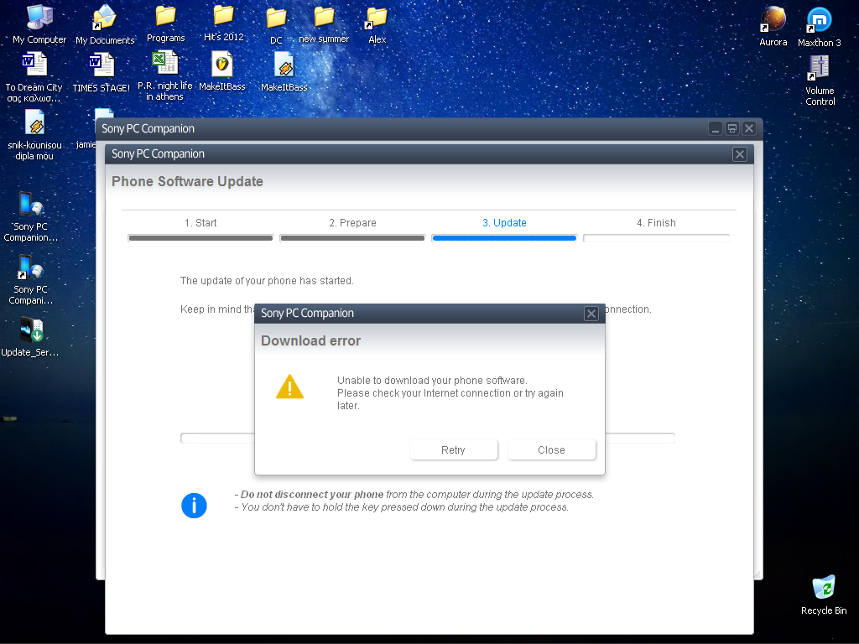Screen dimensions: 859x644
Task: Minimize the main Sony PC Companion window
Action: (x=715, y=128)
